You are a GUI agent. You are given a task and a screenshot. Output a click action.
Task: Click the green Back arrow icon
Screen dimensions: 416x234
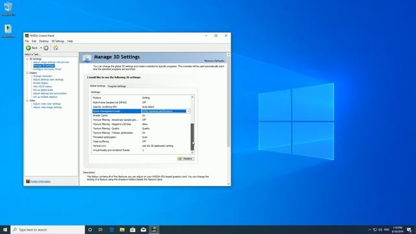[x=29, y=47]
